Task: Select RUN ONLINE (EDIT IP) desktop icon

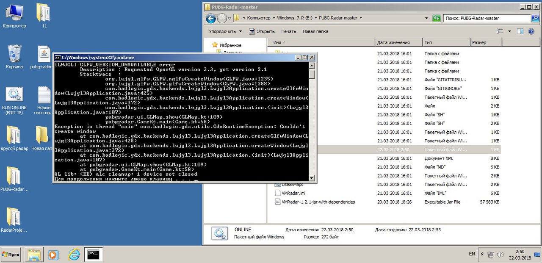Action: pyautogui.click(x=14, y=100)
